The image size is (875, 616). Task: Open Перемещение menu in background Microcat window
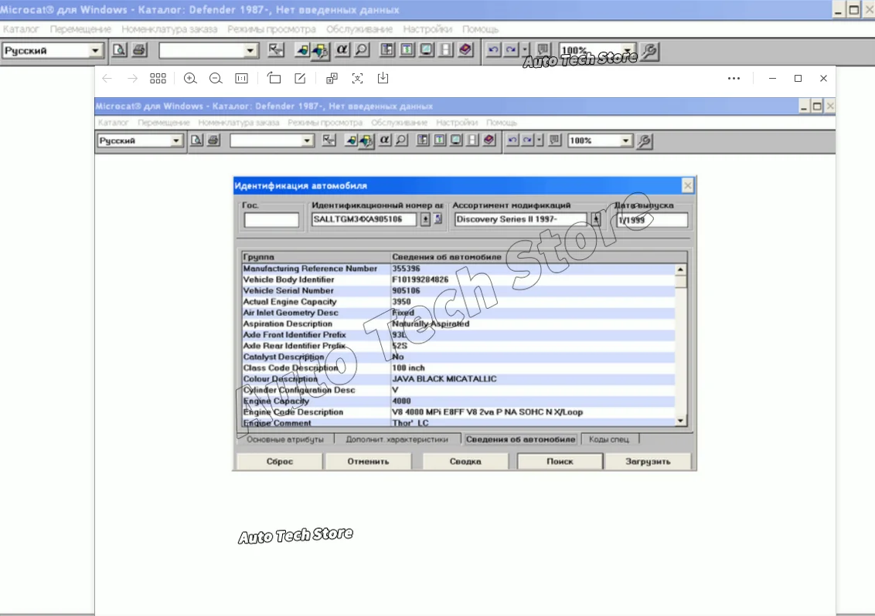pyautogui.click(x=80, y=29)
